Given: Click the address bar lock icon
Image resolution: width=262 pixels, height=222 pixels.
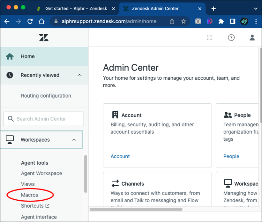Looking at the screenshot, I should point(56,21).
